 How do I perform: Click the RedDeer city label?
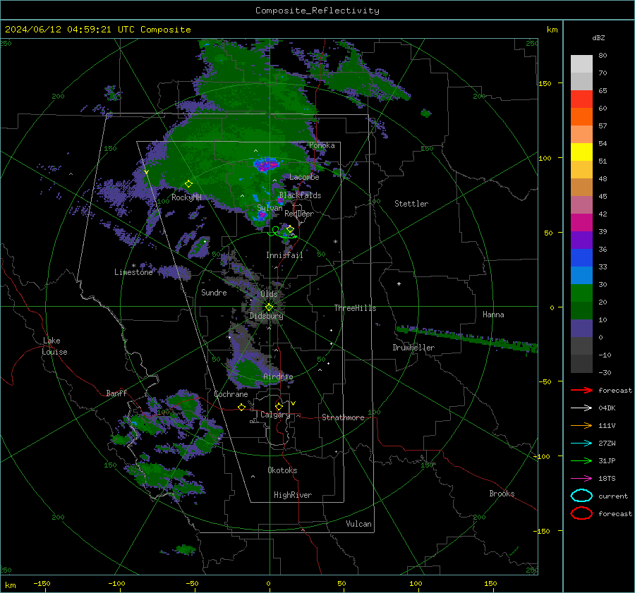pyautogui.click(x=299, y=214)
